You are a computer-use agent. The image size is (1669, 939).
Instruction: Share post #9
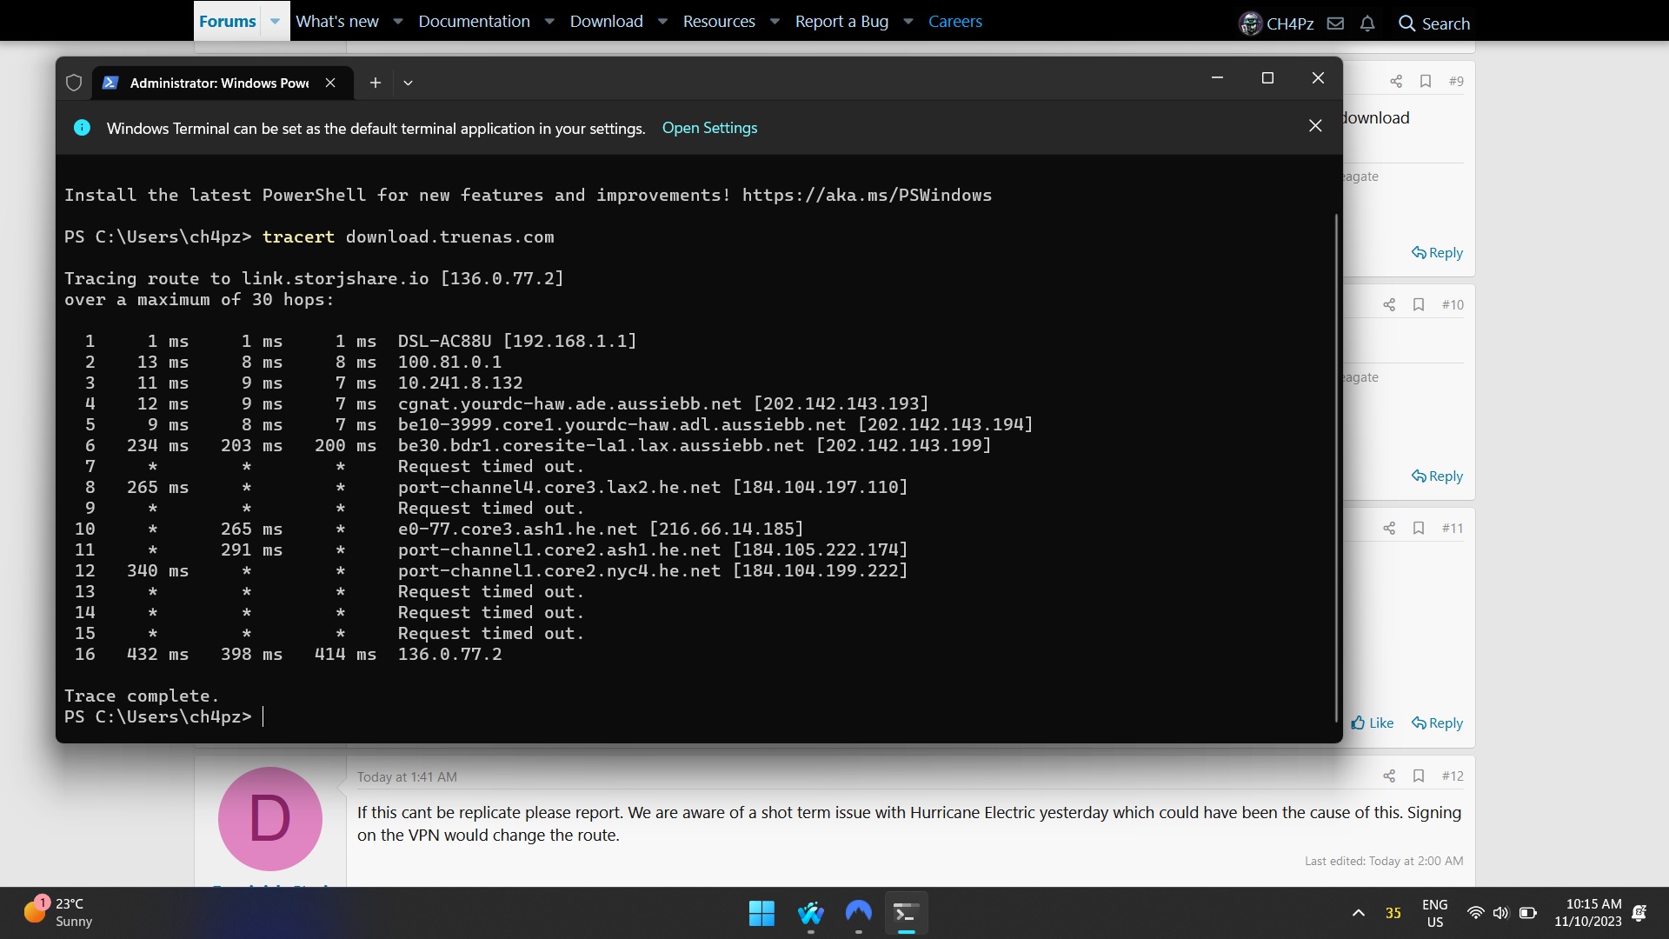[x=1396, y=81]
